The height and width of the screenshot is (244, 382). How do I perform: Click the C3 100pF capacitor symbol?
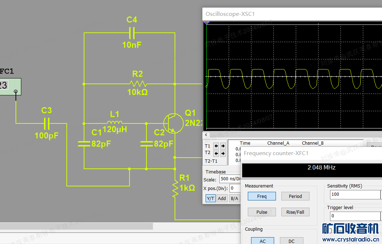(x=47, y=123)
